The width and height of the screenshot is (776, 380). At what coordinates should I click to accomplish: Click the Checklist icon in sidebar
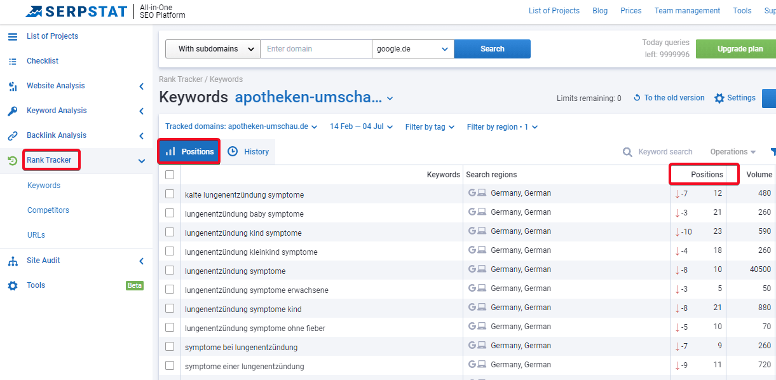(13, 61)
